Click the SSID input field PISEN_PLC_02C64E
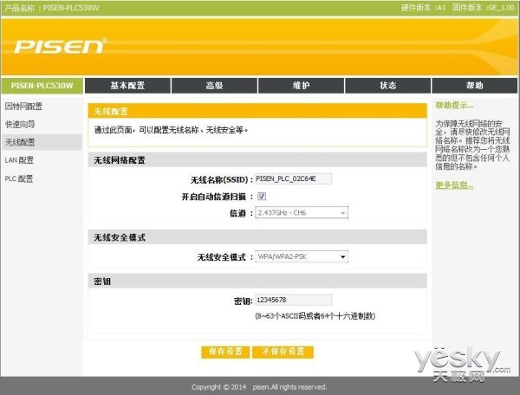Screen dimensions: 520x395 pyautogui.click(x=294, y=179)
